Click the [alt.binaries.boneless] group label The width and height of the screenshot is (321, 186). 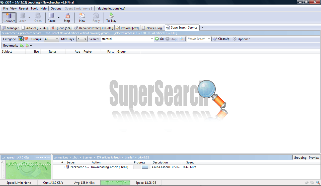[x=111, y=9]
